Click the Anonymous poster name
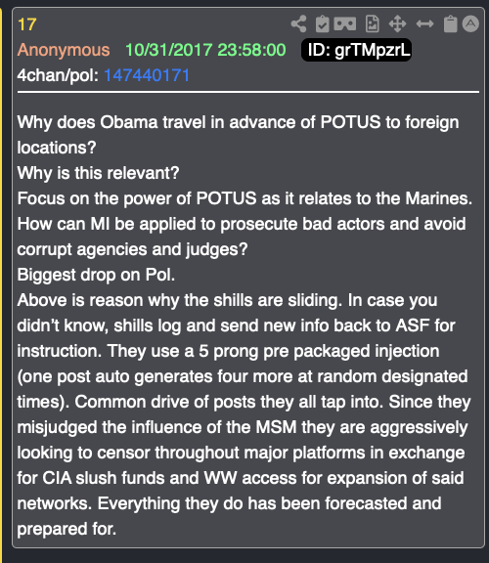The image size is (489, 563). (64, 50)
